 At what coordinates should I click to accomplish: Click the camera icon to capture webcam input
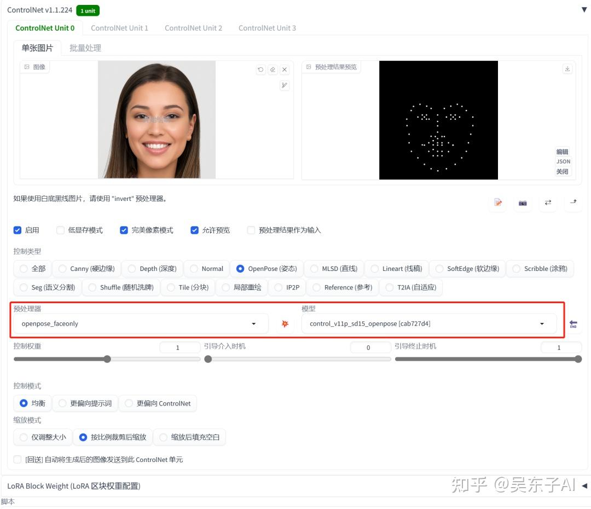tap(523, 203)
